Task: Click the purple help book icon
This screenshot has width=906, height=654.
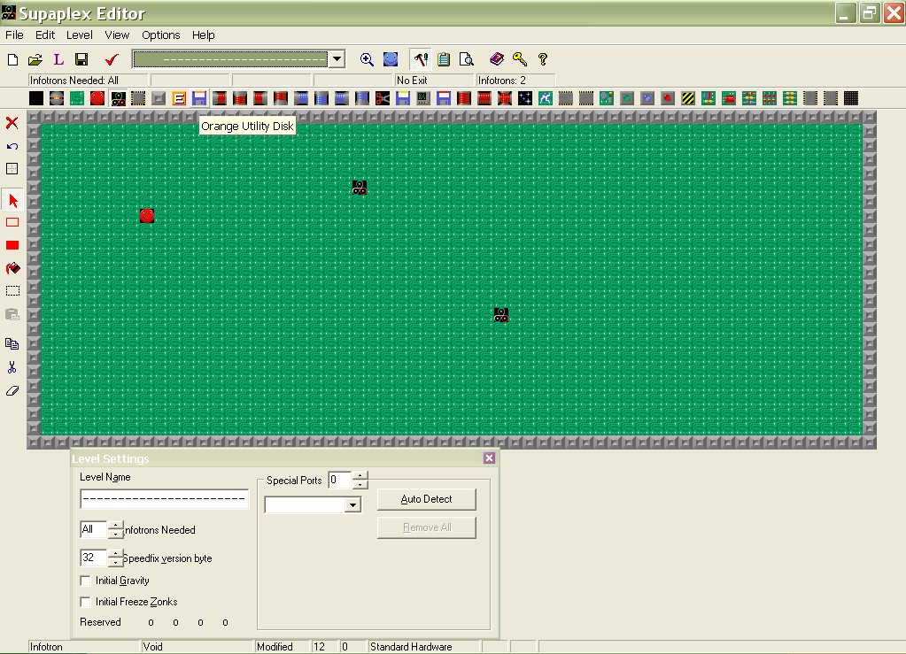Action: click(496, 59)
